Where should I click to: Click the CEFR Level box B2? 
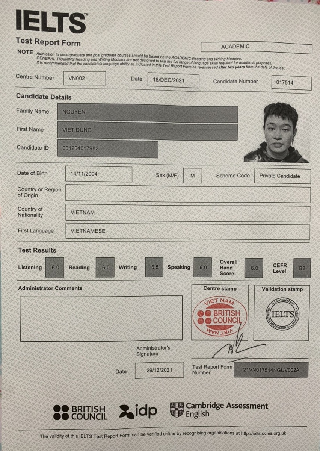pyautogui.click(x=302, y=268)
